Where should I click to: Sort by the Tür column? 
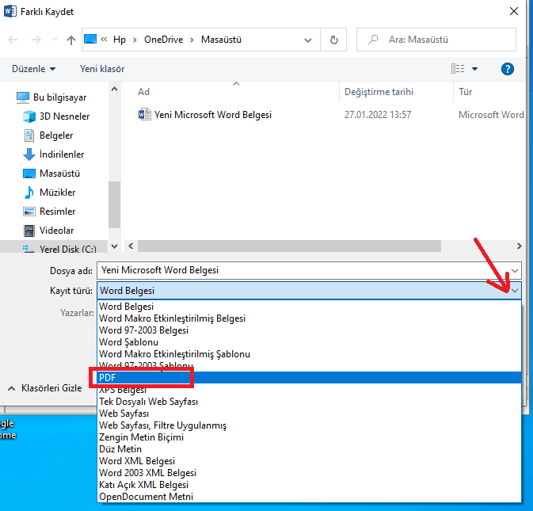[x=465, y=92]
